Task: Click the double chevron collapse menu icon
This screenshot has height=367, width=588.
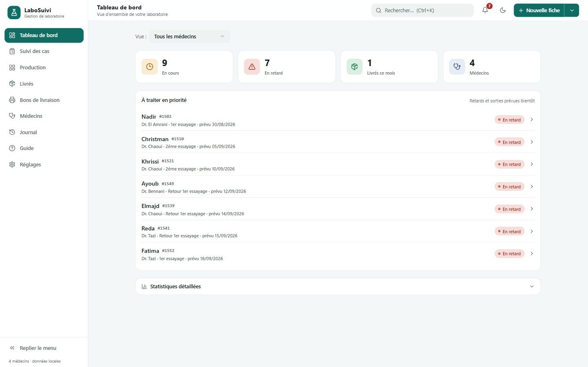Action: [12, 348]
